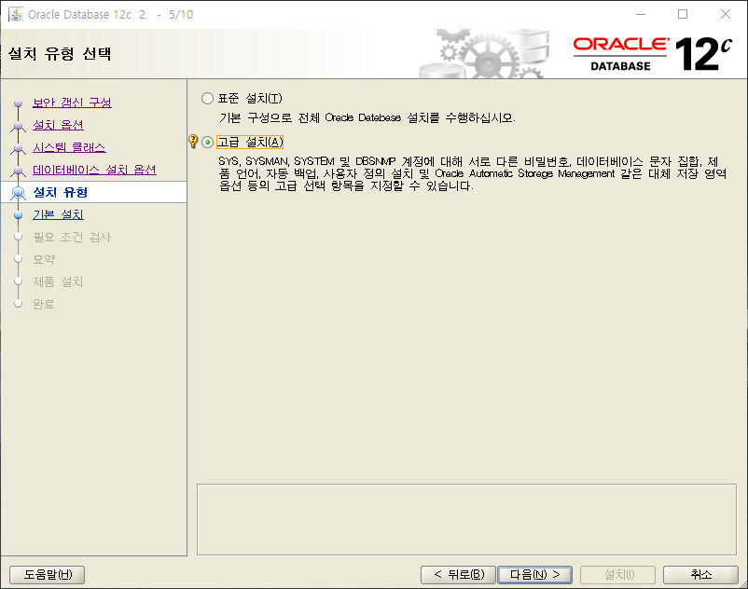748x589 pixels.
Task: Click the 데이터베이스 설치 옵션 step bullet icon
Action: click(18, 171)
